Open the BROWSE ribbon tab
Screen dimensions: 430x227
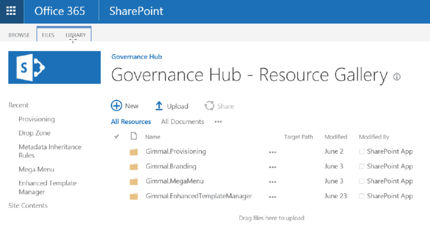pyautogui.click(x=19, y=35)
